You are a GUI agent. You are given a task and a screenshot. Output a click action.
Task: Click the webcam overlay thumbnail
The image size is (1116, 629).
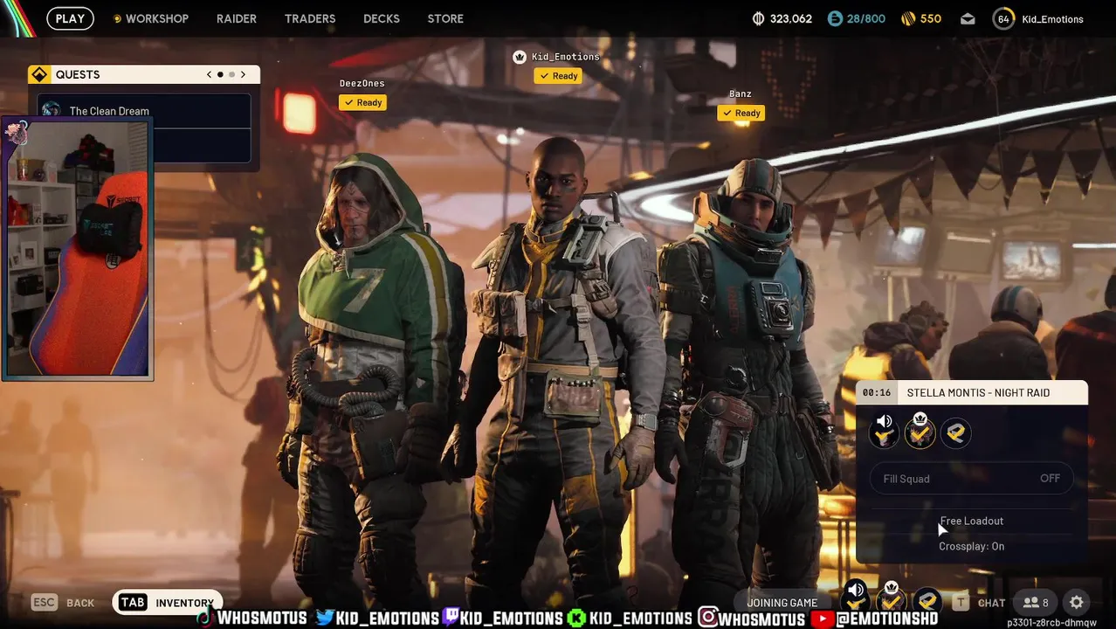[78, 249]
